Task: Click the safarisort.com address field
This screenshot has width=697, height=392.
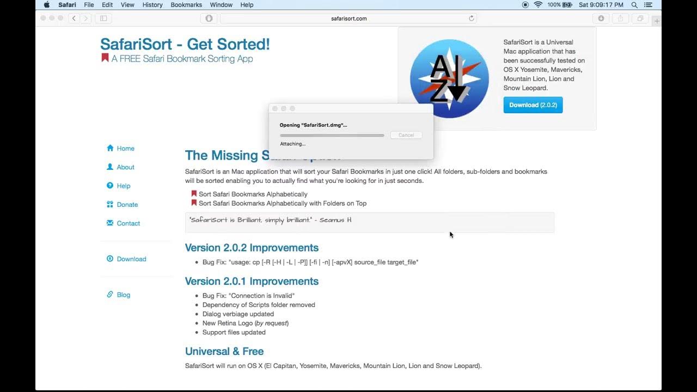Action: click(348, 19)
